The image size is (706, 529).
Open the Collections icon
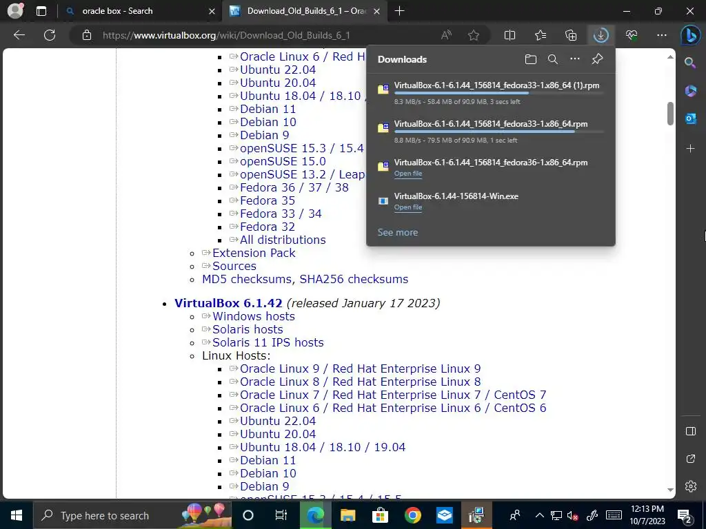click(x=570, y=35)
